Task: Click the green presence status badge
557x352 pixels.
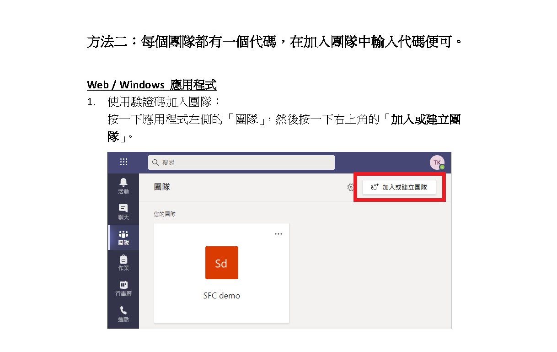Action: 442,167
